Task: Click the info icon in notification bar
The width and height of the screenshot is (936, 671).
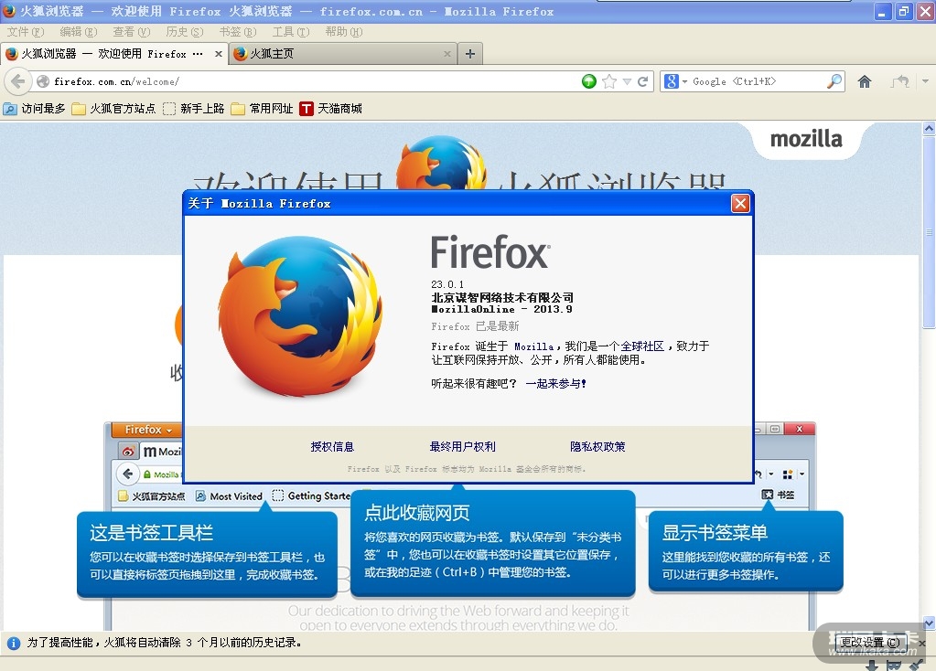Action: (13, 643)
